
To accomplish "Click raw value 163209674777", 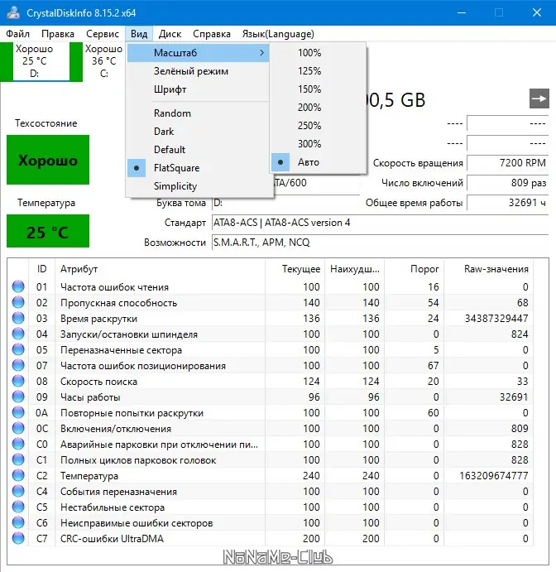I will tap(494, 476).
